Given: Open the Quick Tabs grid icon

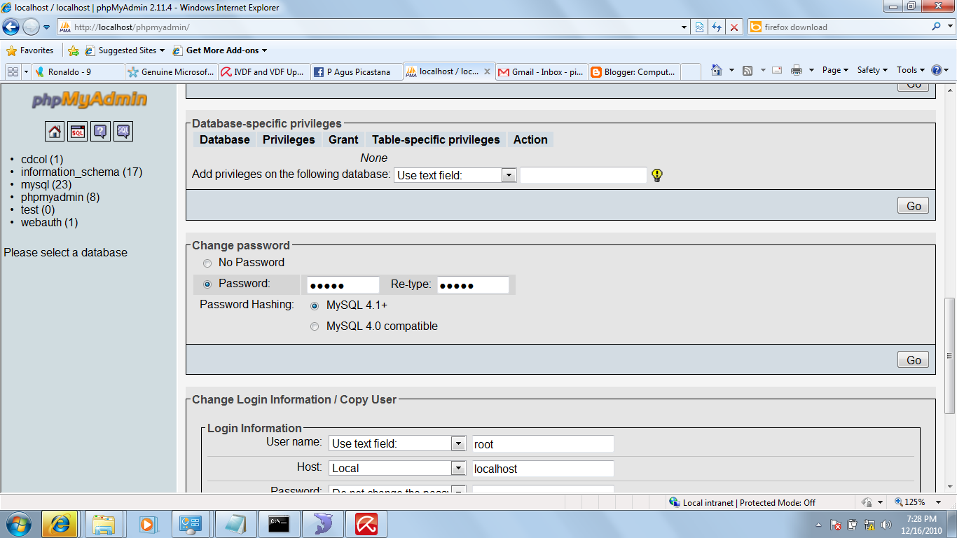Looking at the screenshot, I should coord(13,71).
